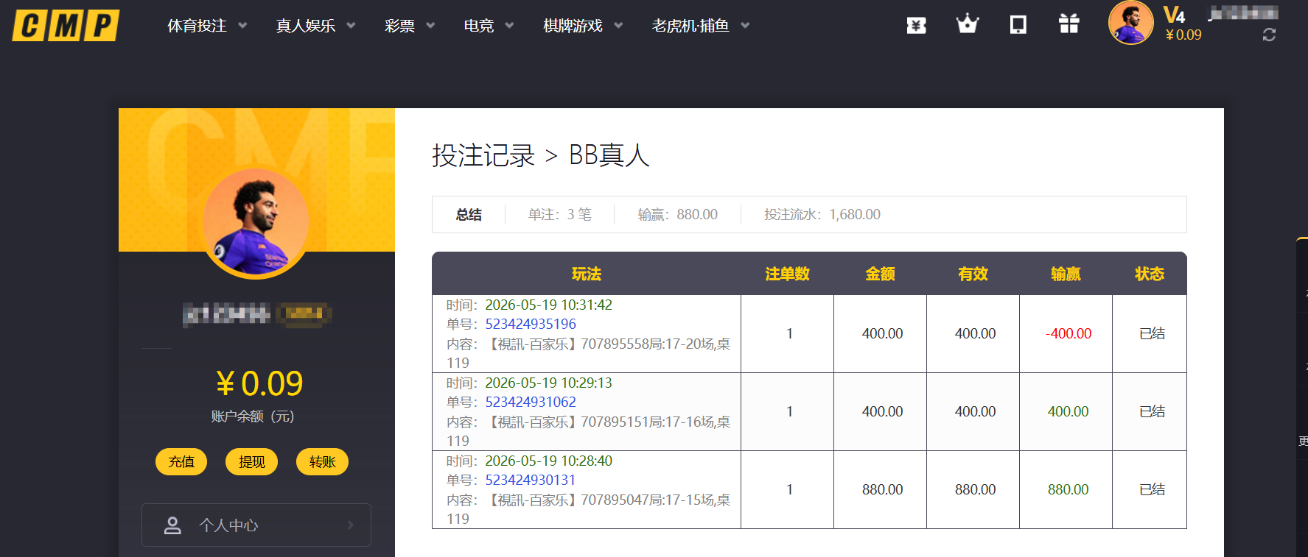
Task: Click the 单注: 3 笔 summary
Action: point(559,214)
